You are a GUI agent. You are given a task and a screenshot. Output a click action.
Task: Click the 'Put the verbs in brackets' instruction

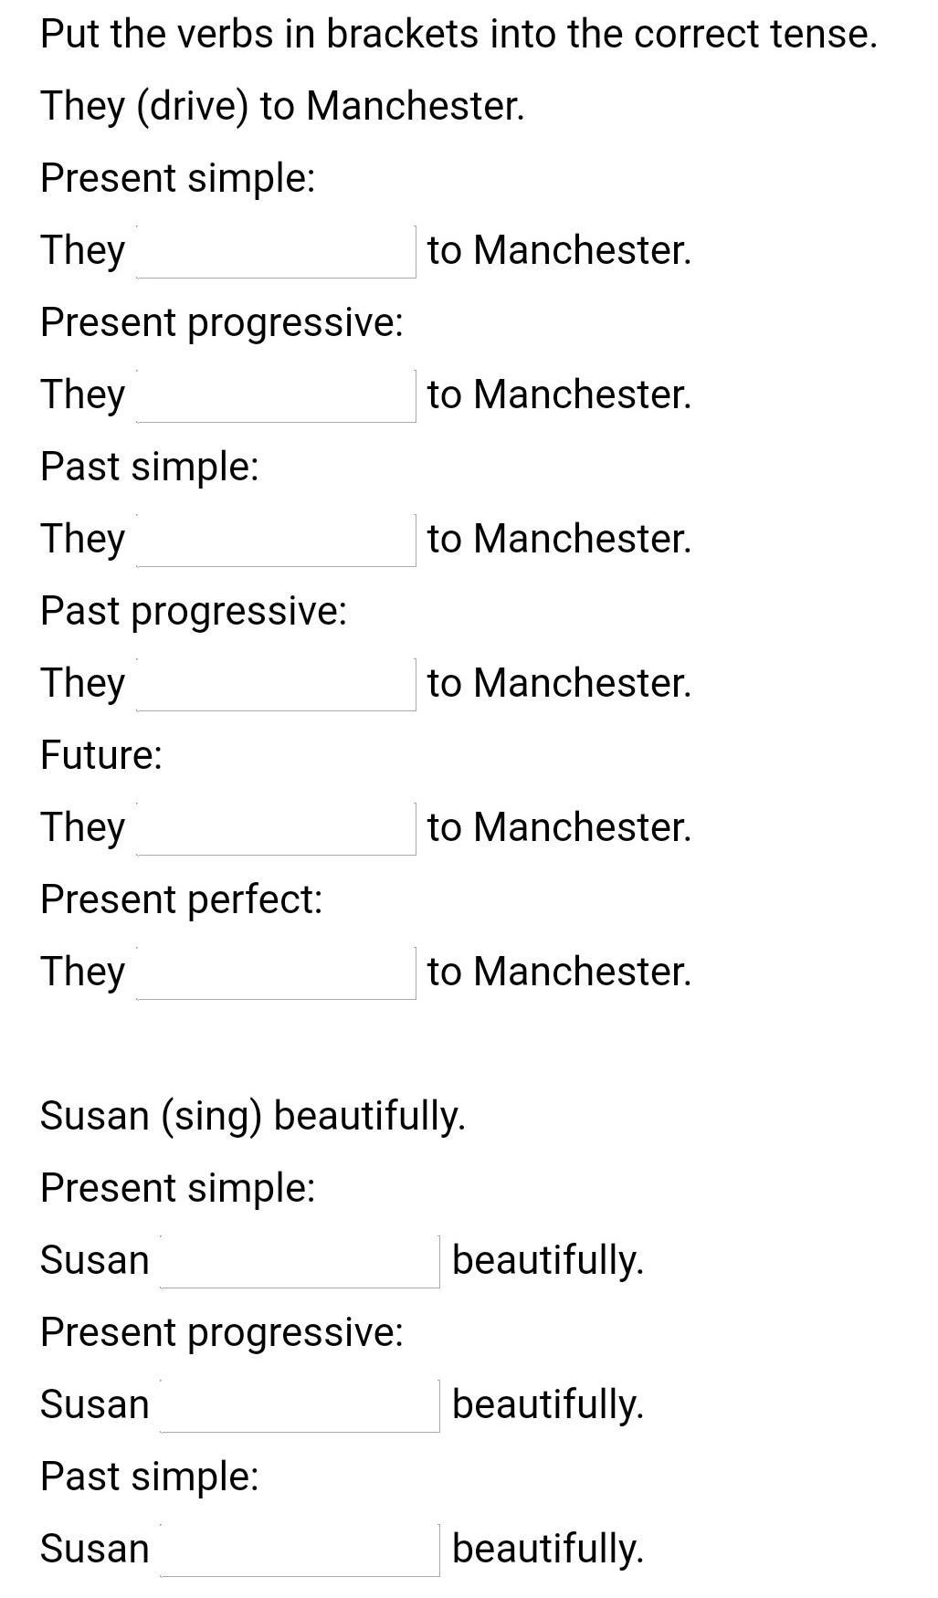(x=458, y=35)
